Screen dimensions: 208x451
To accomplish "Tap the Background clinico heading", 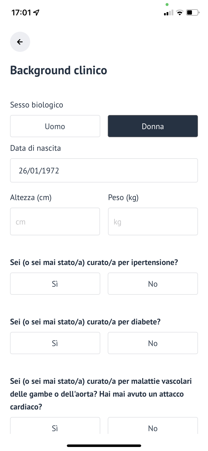I will point(59,70).
